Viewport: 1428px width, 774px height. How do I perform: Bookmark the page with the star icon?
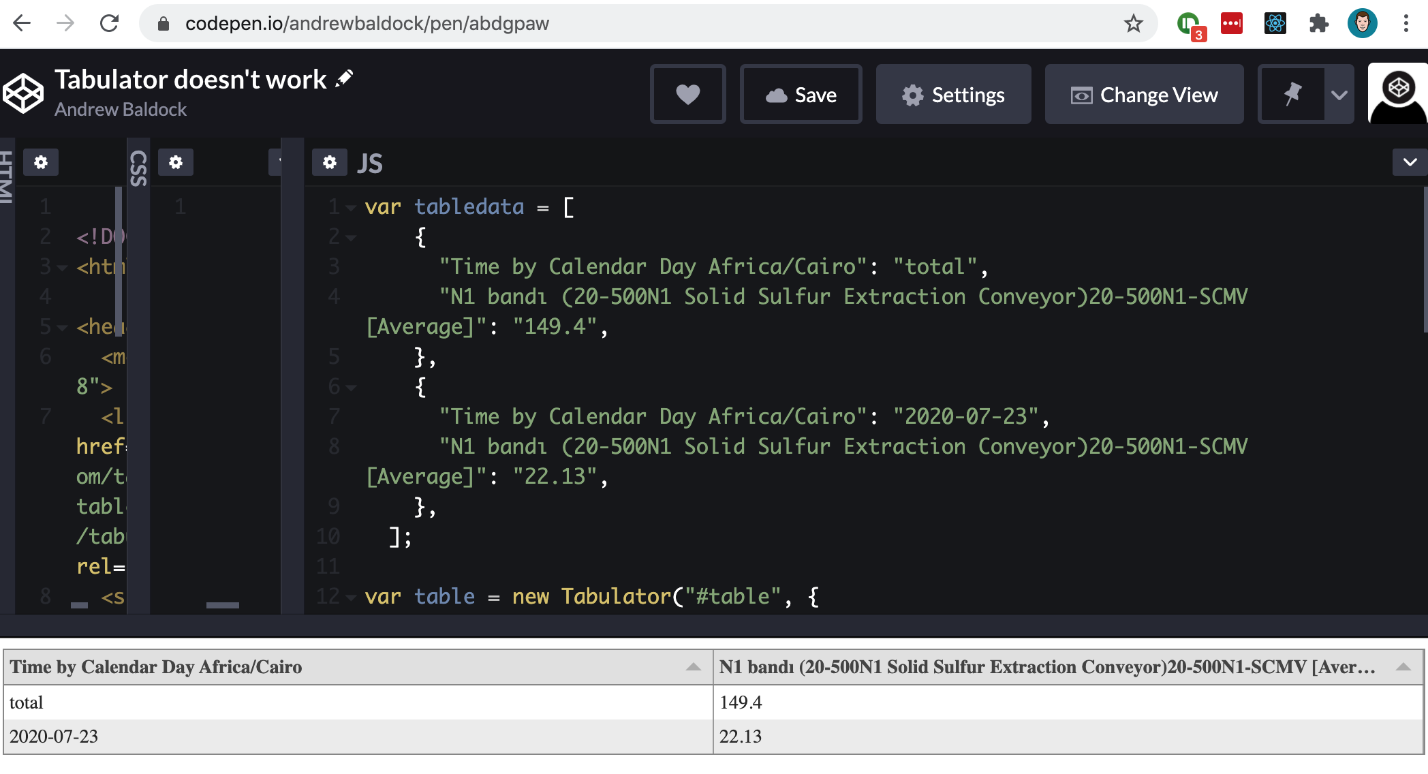pos(1133,22)
